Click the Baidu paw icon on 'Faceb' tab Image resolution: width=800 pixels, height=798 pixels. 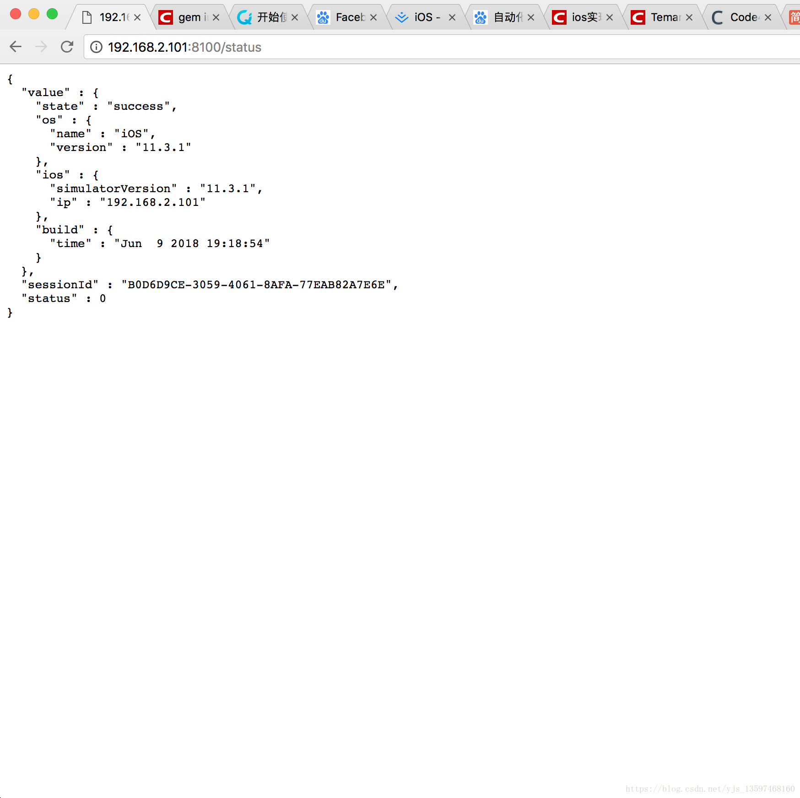323,18
